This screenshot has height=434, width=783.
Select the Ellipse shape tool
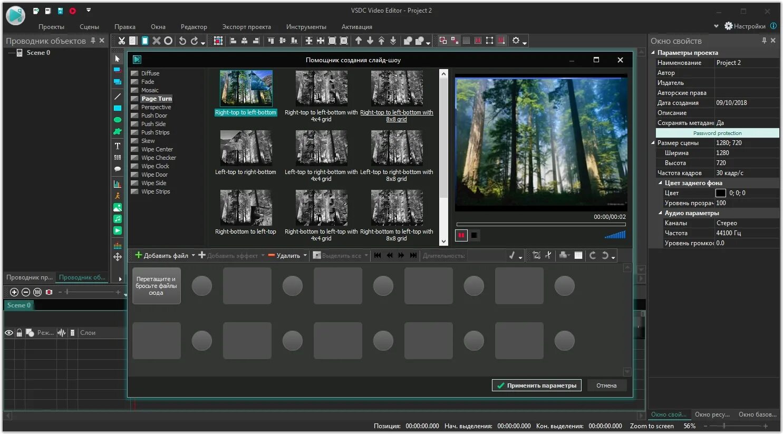[118, 120]
